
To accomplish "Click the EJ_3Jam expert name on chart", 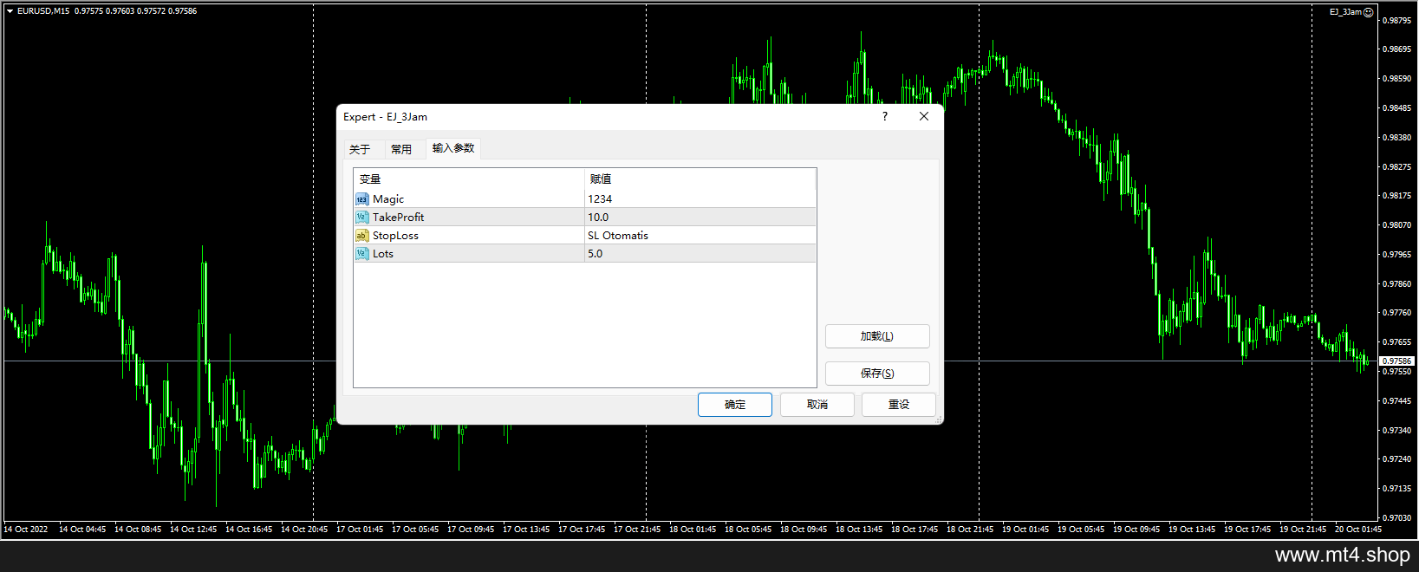I will click(1345, 12).
